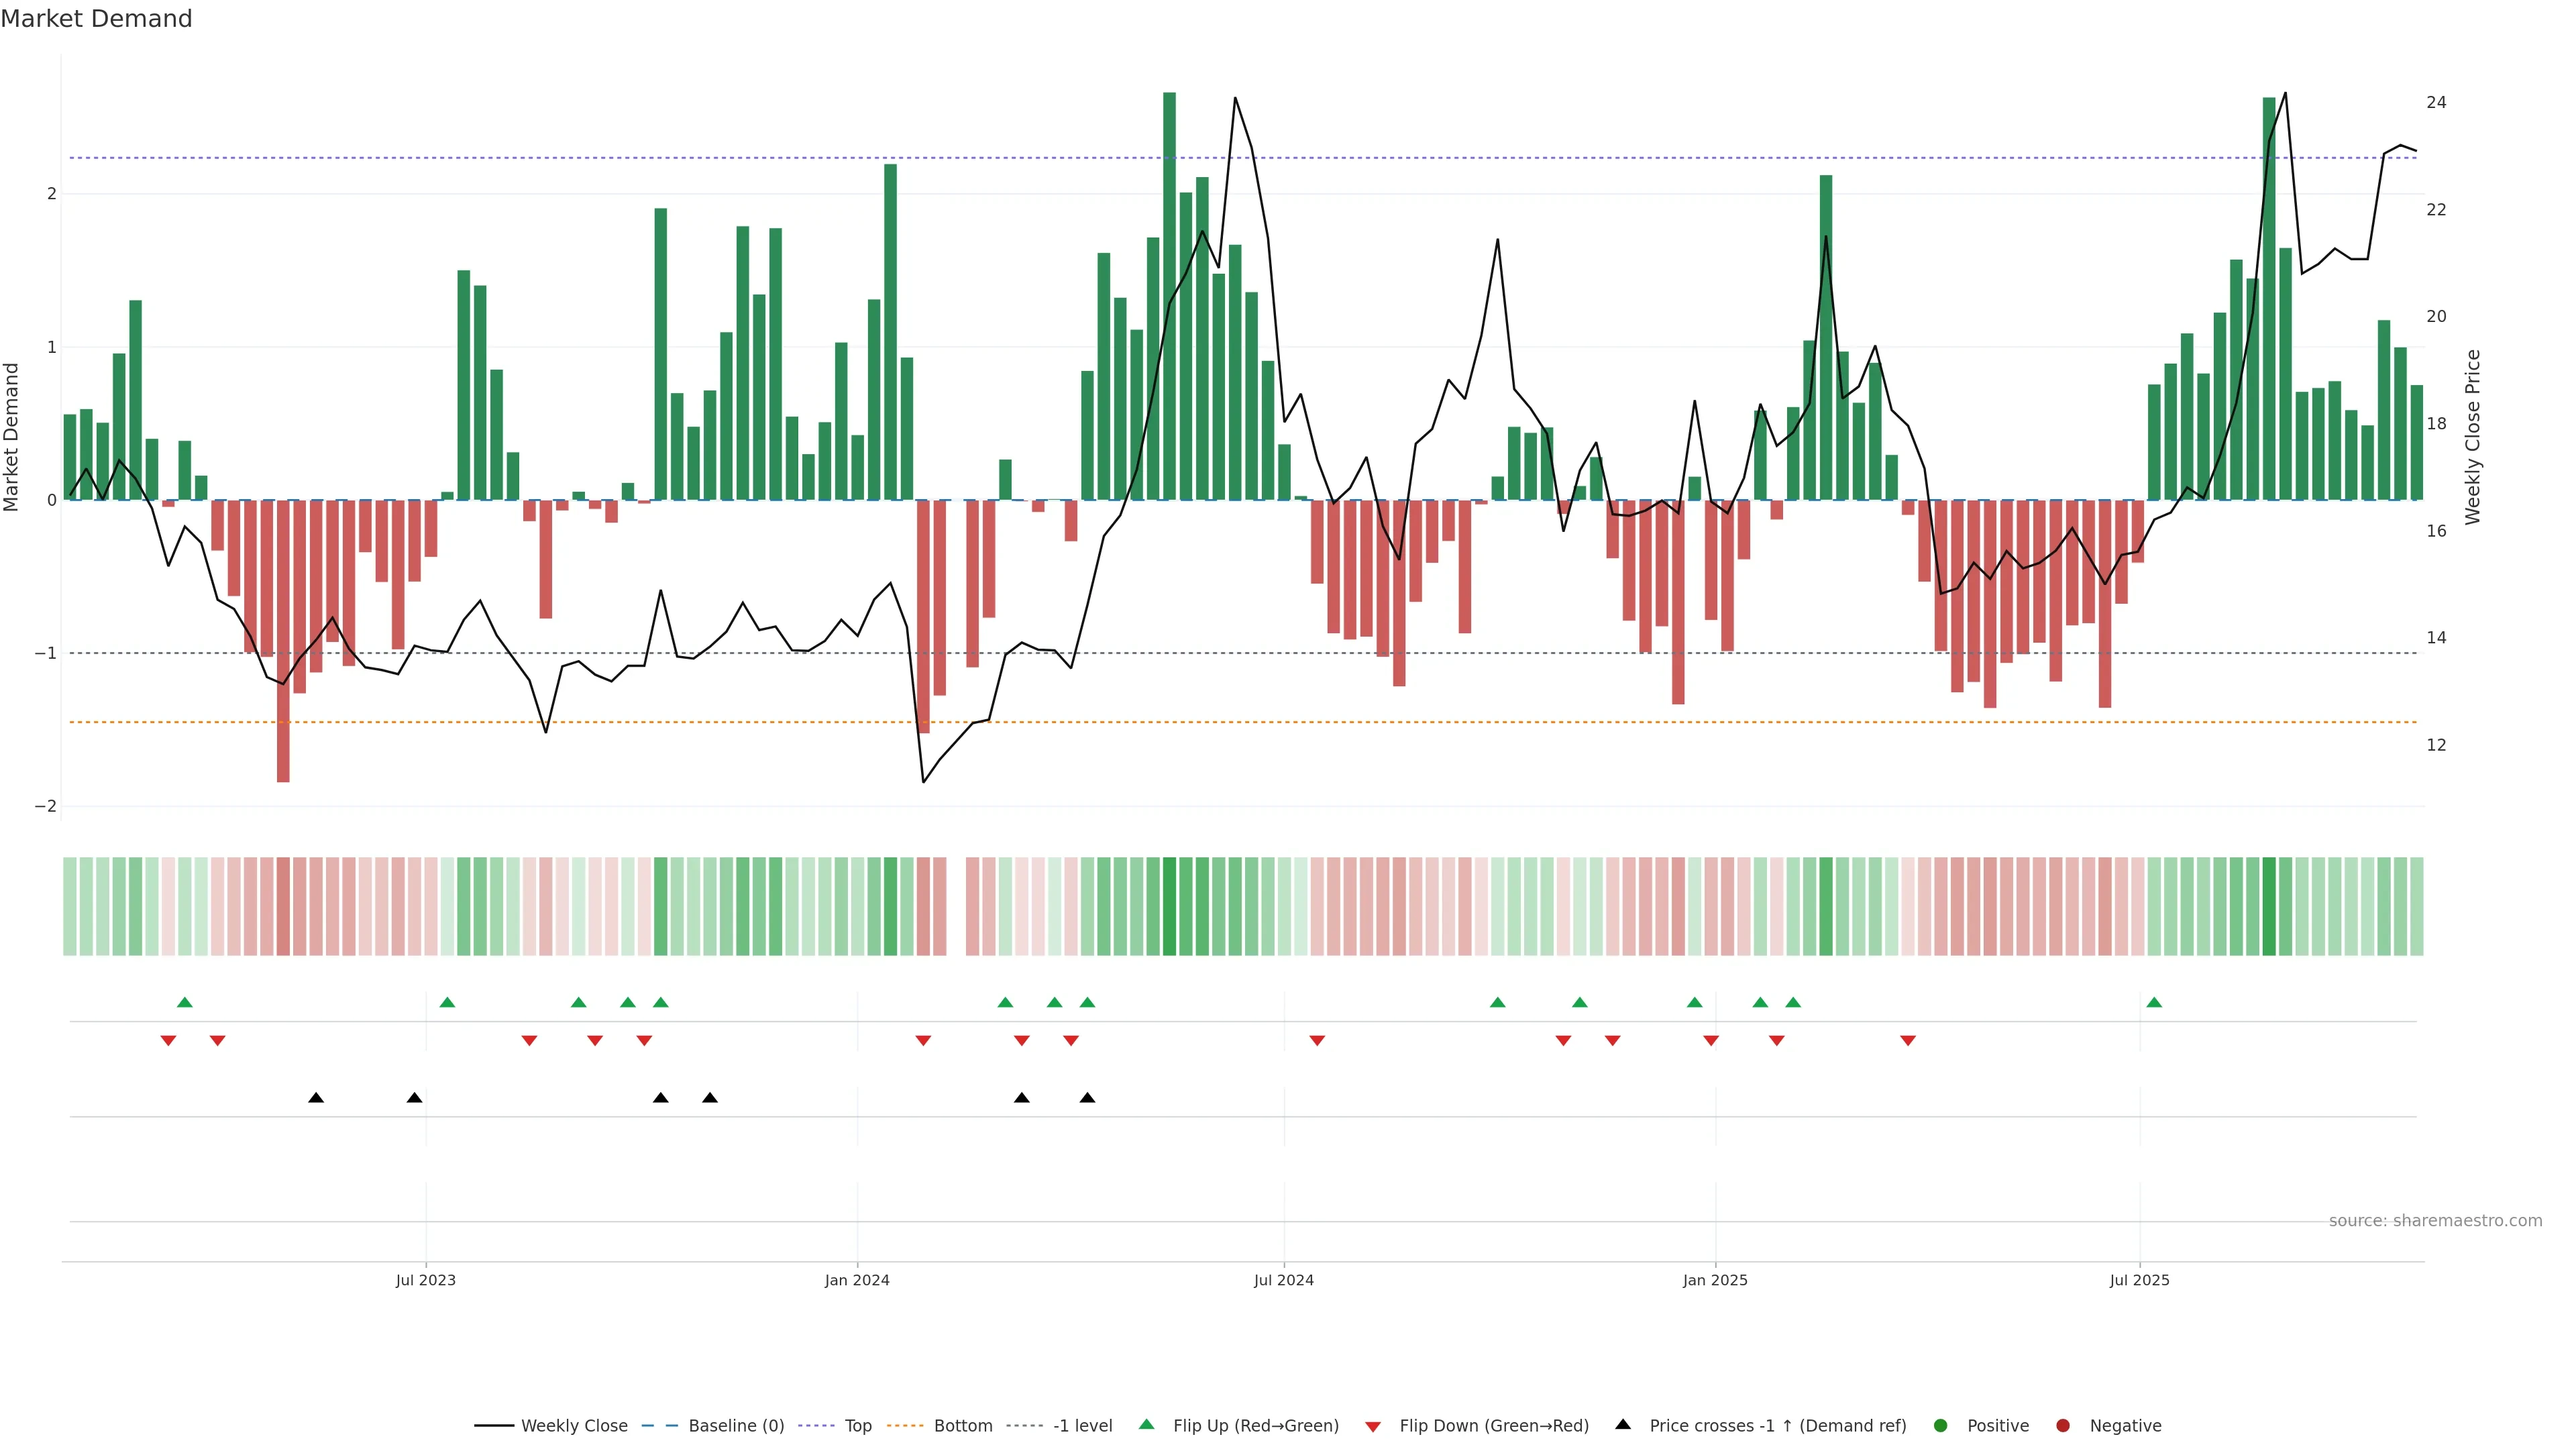
Task: Click the Jul 2024 x-axis label
Action: pos(1284,1281)
